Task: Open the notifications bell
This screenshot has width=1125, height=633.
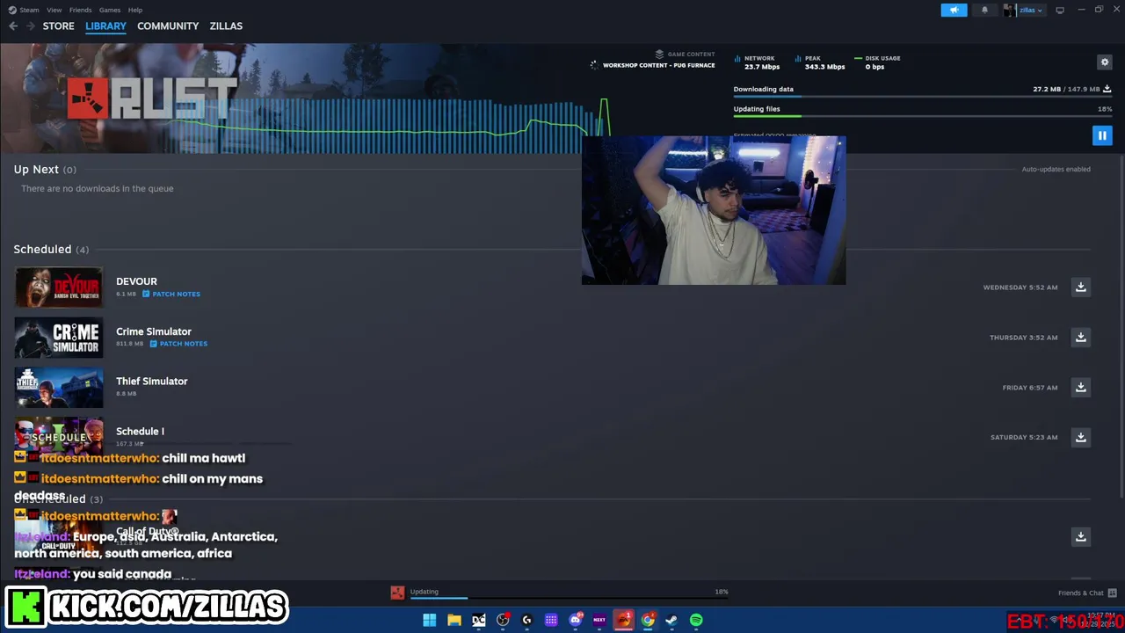Action: click(984, 11)
